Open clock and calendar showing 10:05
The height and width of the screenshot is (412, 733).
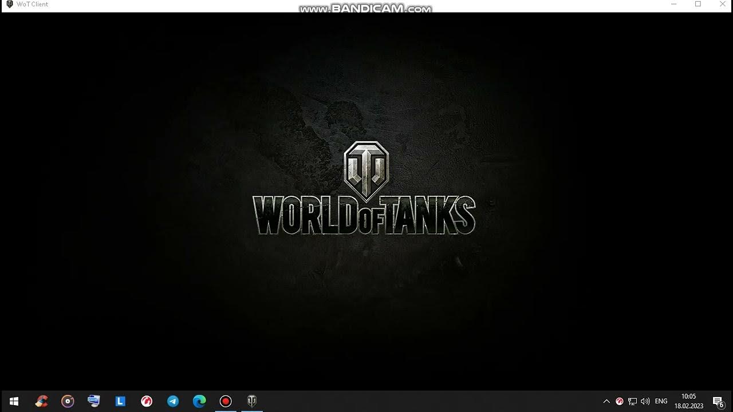tap(689, 401)
